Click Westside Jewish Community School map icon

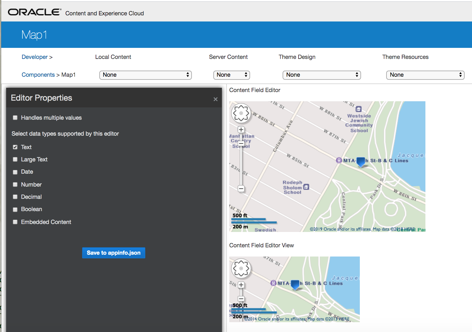click(x=358, y=109)
